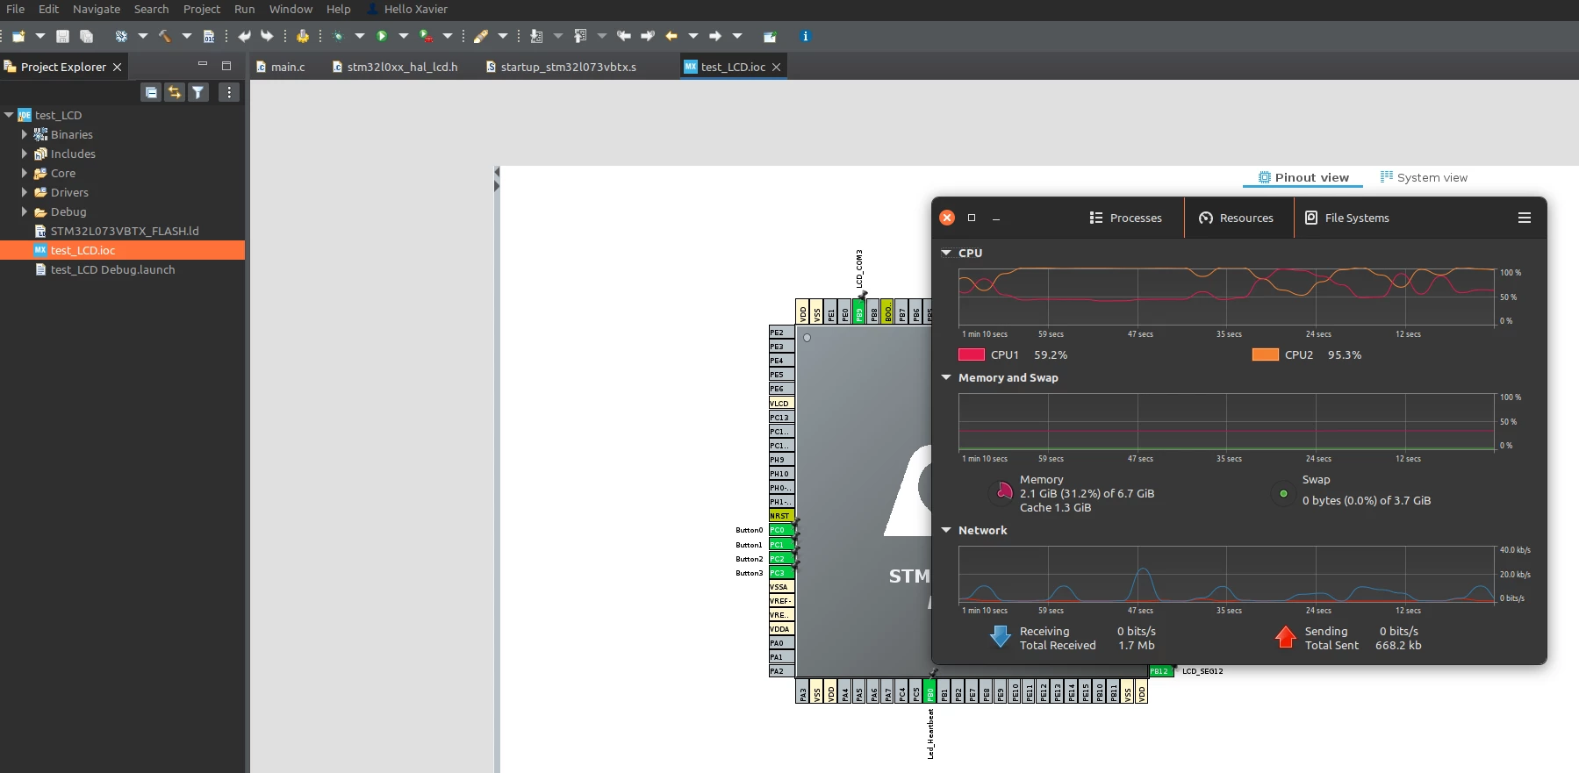
Task: Click the green Run button icon
Action: [x=382, y=36]
